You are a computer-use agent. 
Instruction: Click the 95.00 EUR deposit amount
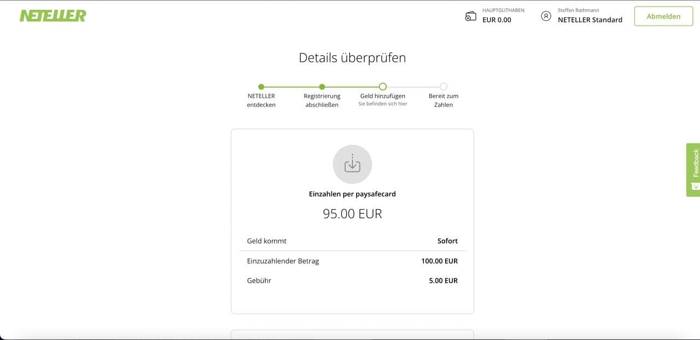pyautogui.click(x=352, y=214)
